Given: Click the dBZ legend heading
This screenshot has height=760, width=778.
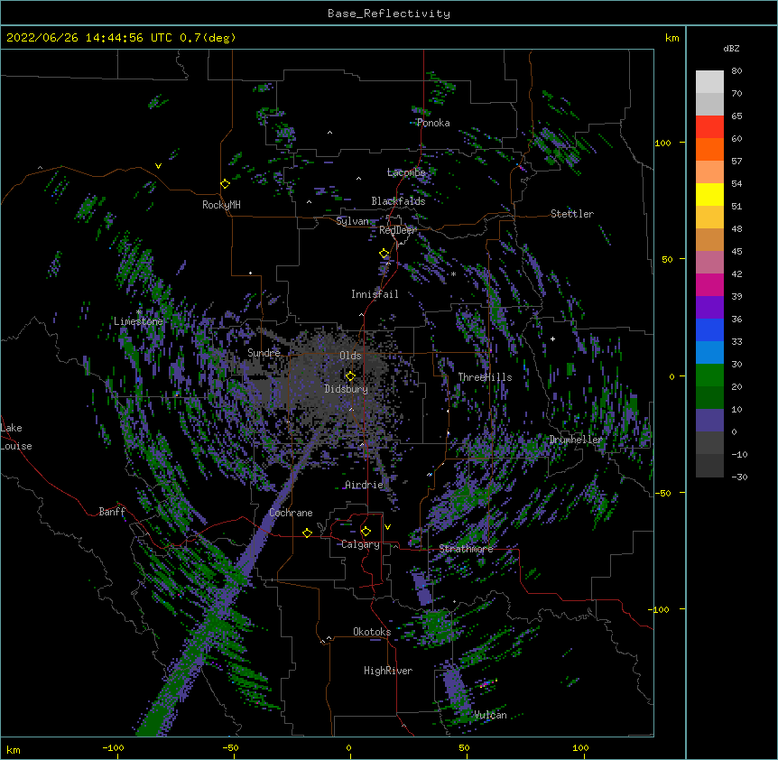Looking at the screenshot, I should coord(731,48).
